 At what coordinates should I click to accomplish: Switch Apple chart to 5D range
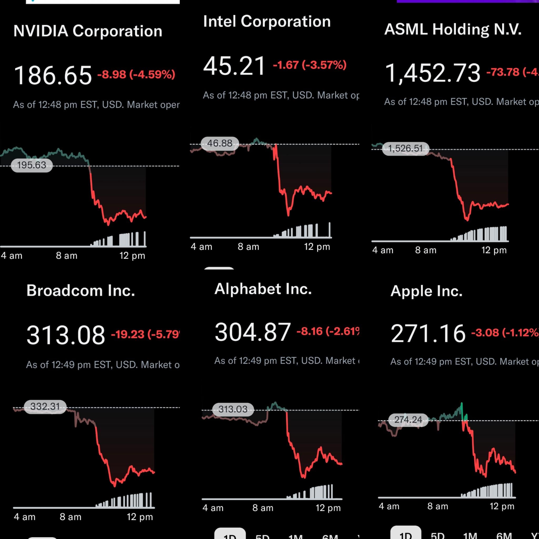437,535
